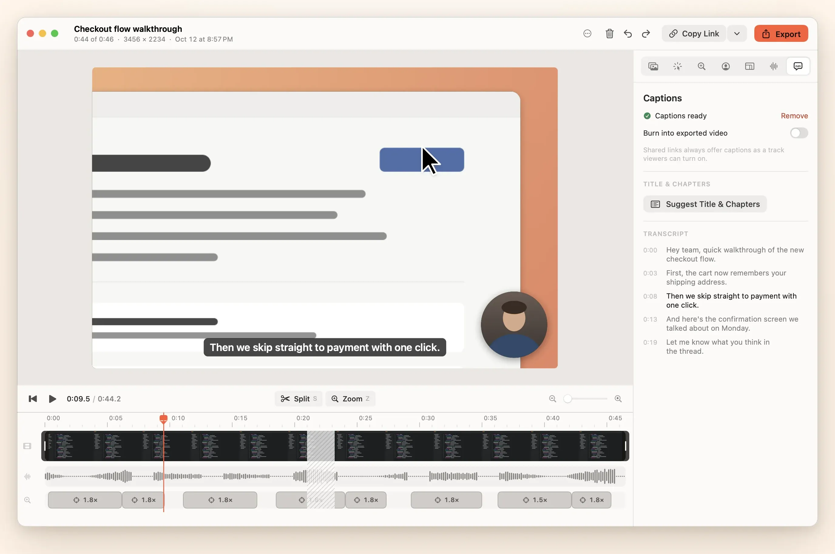Click the audio track waveform icon

(x=27, y=476)
